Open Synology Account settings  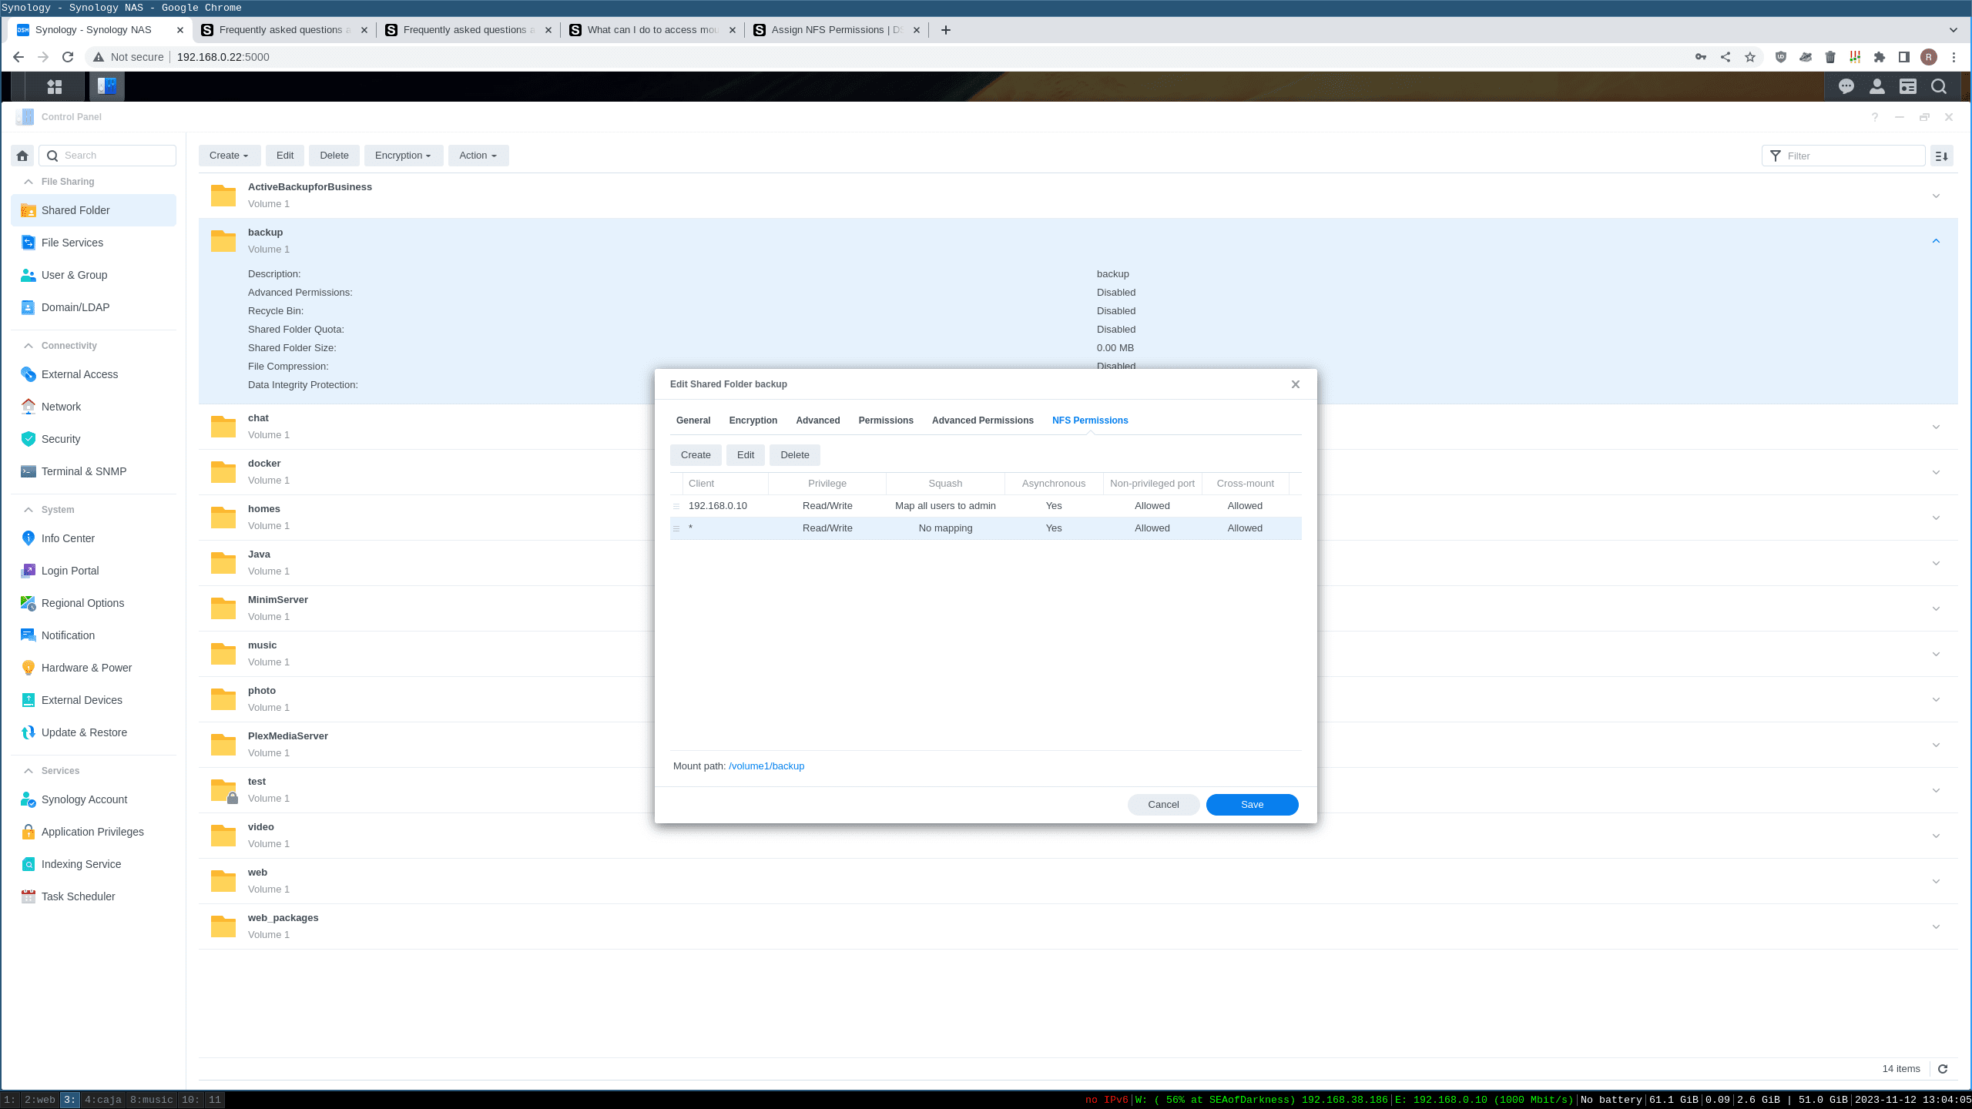point(93,799)
